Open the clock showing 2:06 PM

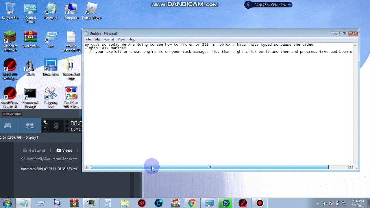(x=358, y=203)
